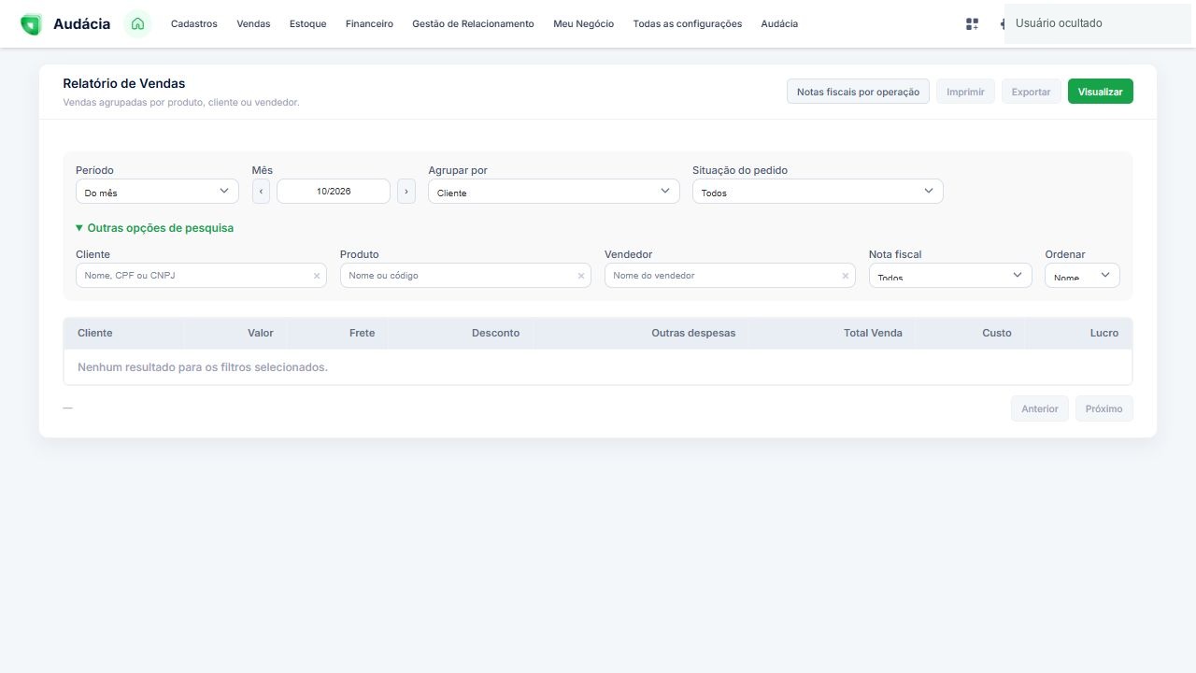Open the Período dropdown

click(x=157, y=191)
